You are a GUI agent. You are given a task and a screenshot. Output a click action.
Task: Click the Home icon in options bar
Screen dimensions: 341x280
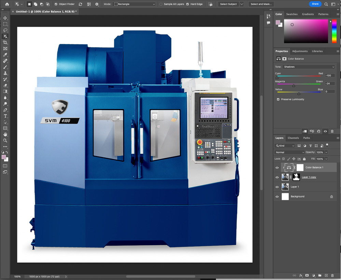pos(7,4)
